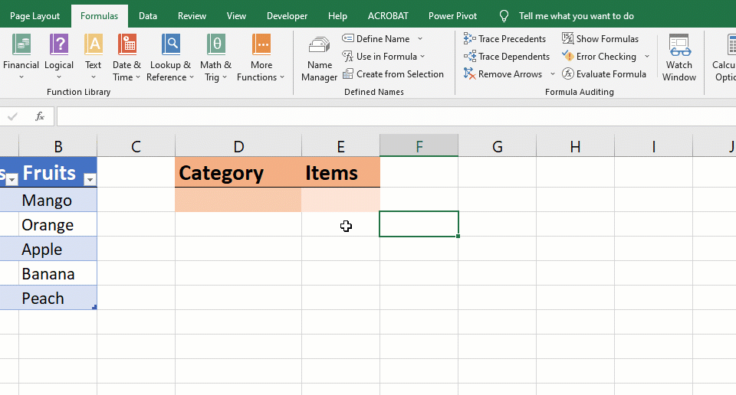Open the Lookup & Reference functions library
The height and width of the screenshot is (395, 736).
tap(170, 57)
